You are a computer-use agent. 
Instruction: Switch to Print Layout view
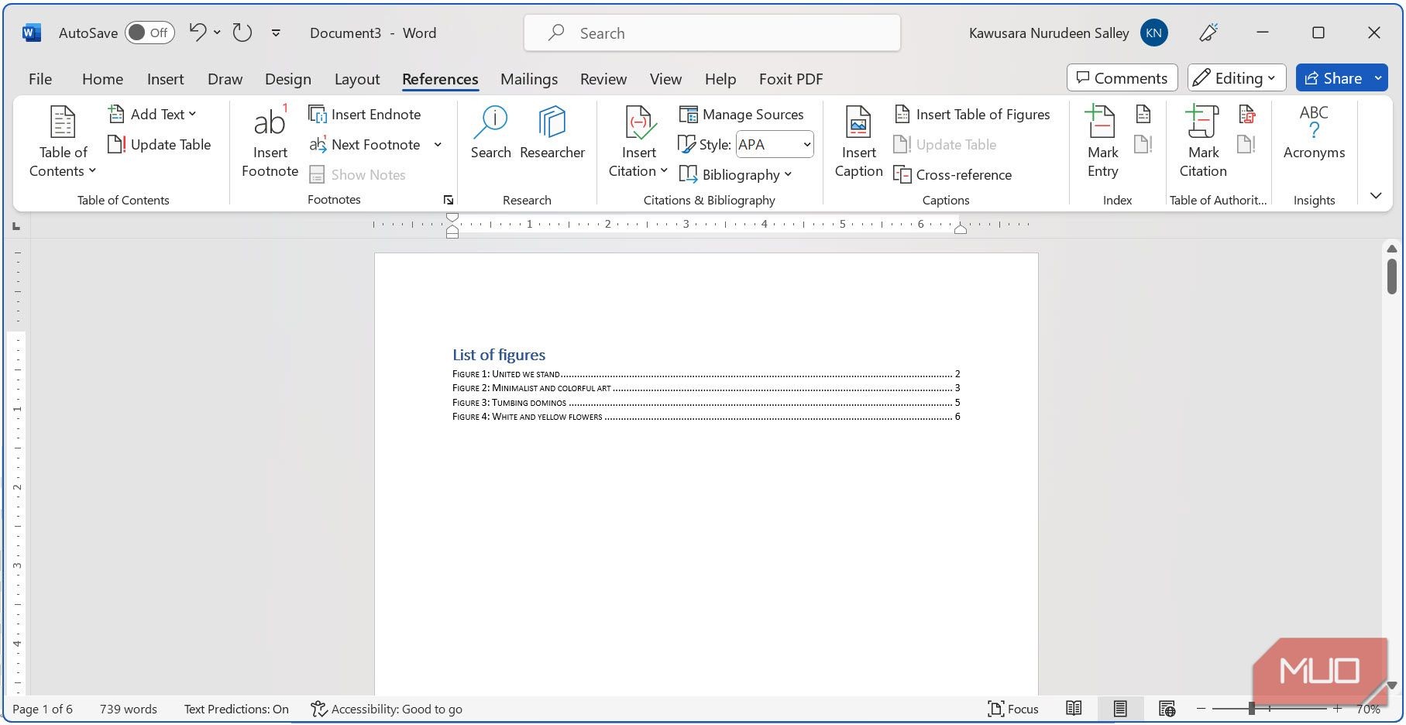(1120, 709)
